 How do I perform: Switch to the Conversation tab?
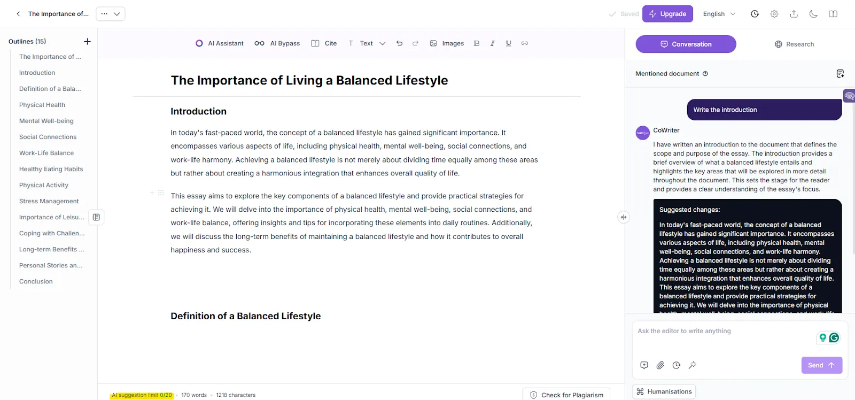(x=686, y=44)
